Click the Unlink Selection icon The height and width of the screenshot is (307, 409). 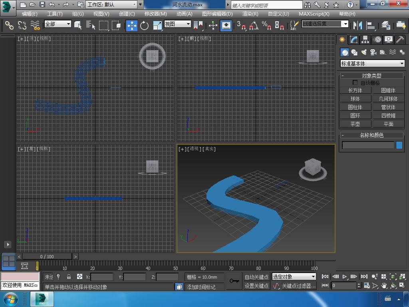click(x=22, y=25)
